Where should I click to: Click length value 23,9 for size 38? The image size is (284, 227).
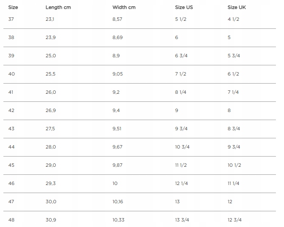tap(51, 37)
